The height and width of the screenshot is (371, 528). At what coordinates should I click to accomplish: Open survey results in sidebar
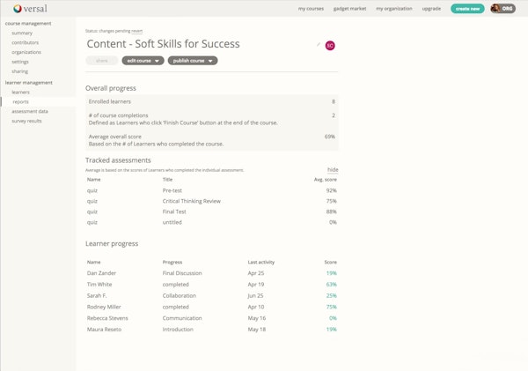[x=26, y=121]
